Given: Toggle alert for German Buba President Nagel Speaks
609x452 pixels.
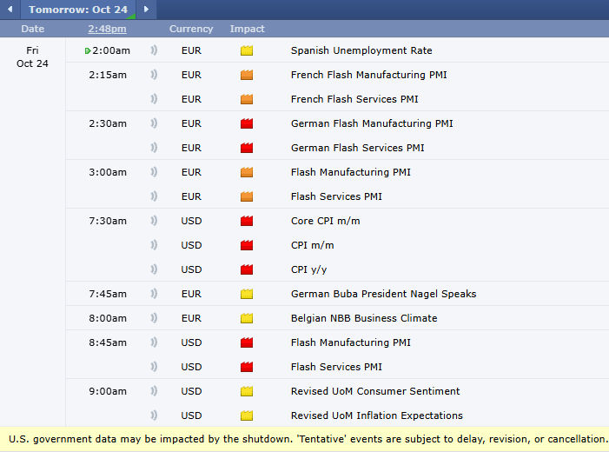Looking at the screenshot, I should (155, 294).
